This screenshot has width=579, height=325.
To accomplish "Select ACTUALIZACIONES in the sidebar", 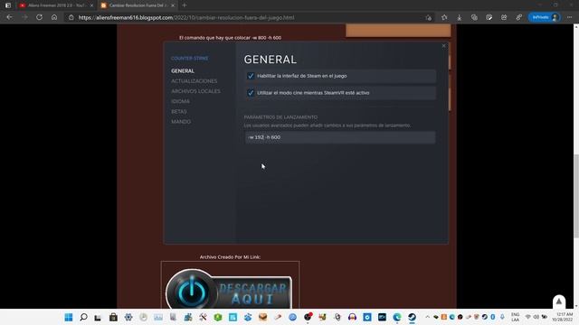I will pos(195,81).
